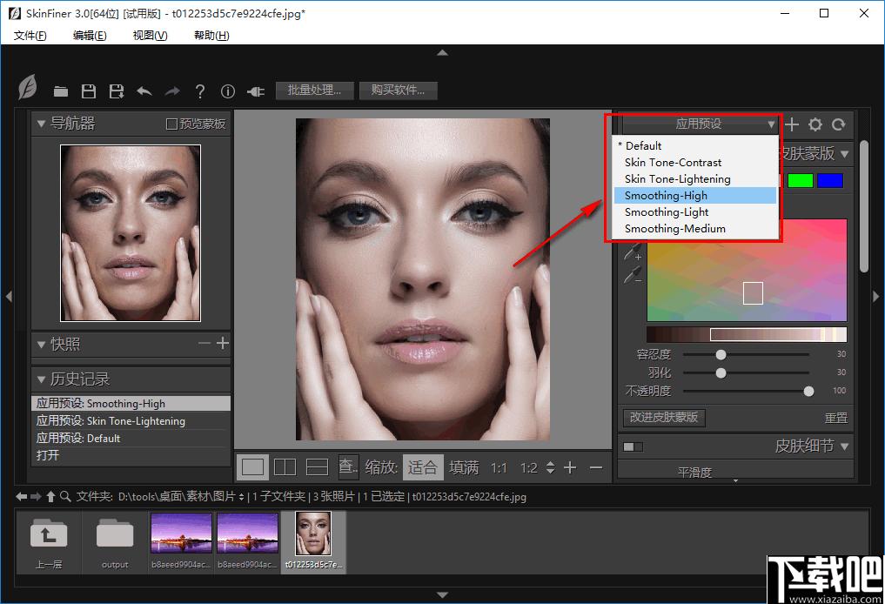Hide the left panel with the left arrow
885x604 pixels.
tap(9, 297)
